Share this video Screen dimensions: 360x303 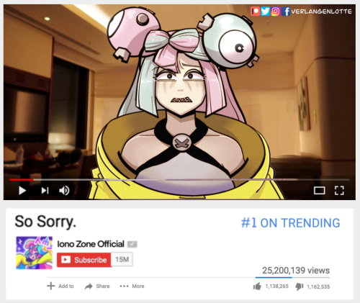tap(97, 286)
